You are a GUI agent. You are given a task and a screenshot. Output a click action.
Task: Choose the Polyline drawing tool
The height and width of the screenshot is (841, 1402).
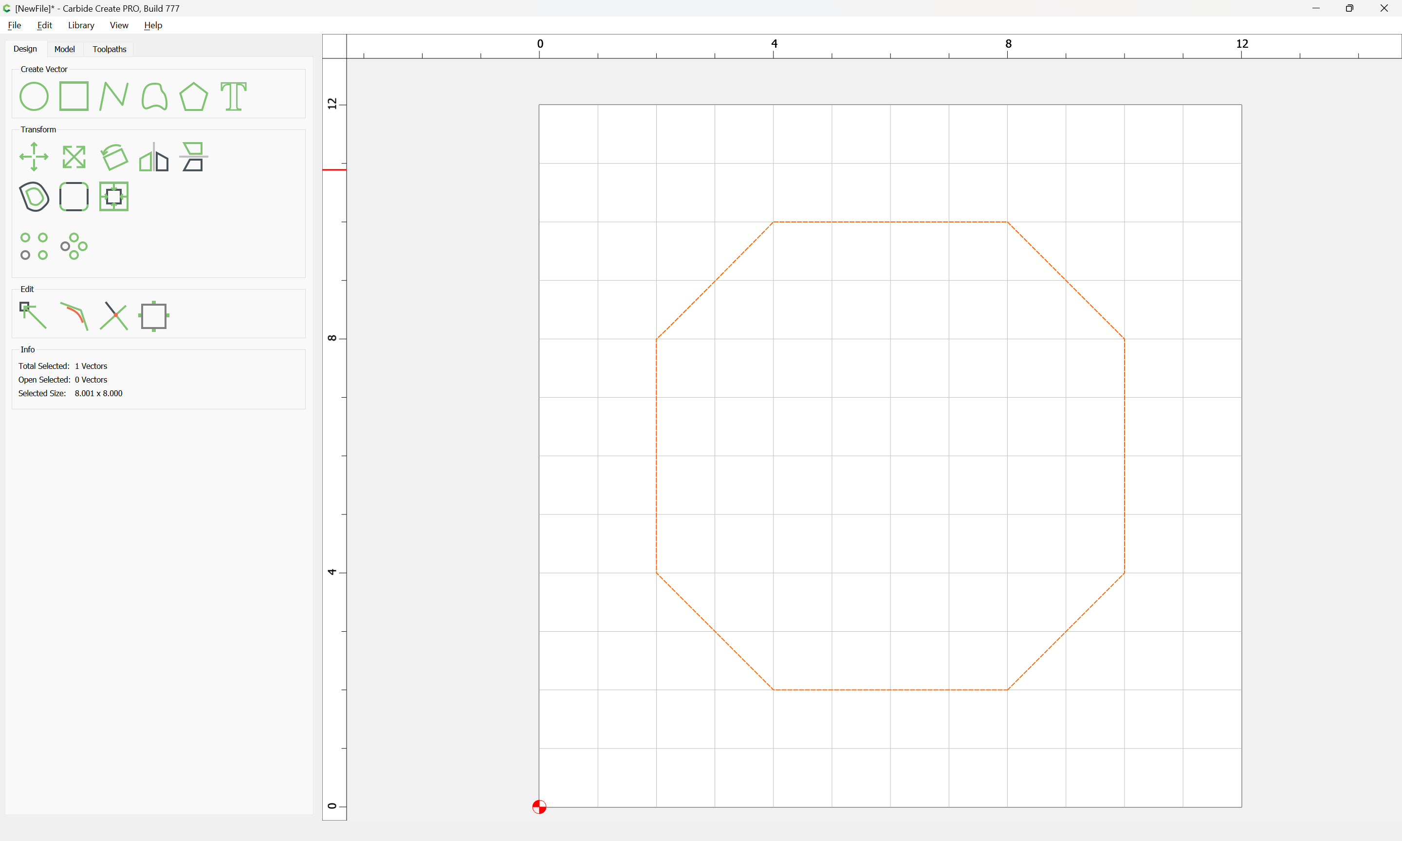pyautogui.click(x=114, y=96)
